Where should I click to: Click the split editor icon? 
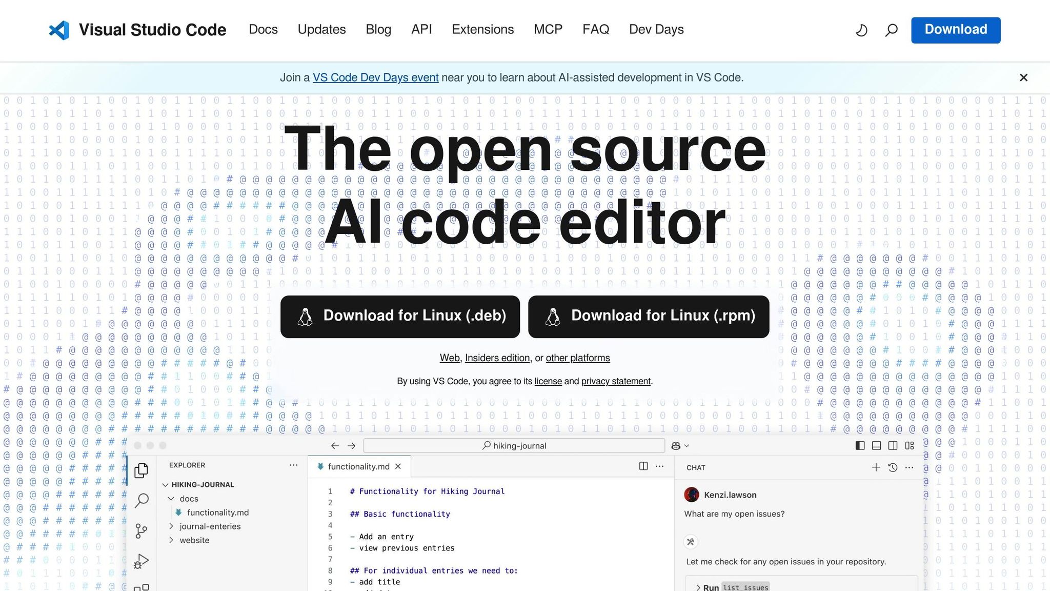pos(643,466)
